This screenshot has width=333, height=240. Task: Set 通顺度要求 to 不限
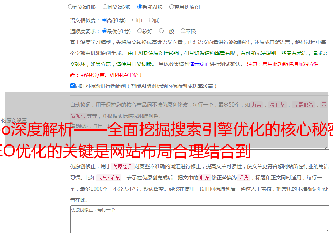point(183,31)
